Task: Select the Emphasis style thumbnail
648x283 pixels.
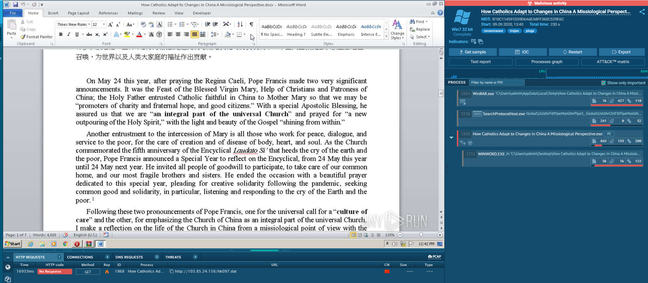Action: coord(346,30)
